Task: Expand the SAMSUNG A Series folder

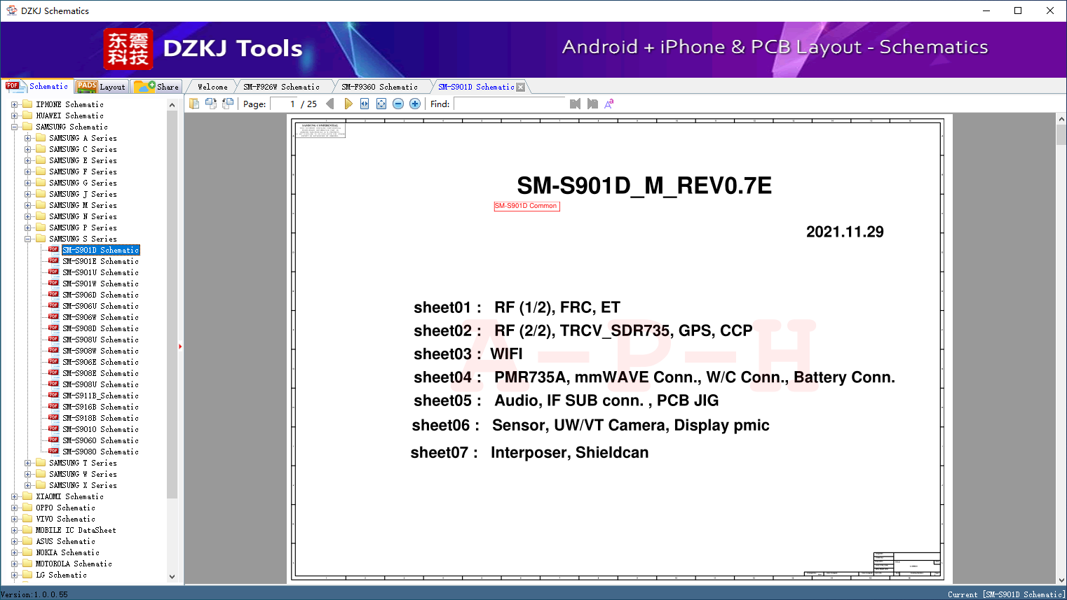Action: [x=27, y=138]
